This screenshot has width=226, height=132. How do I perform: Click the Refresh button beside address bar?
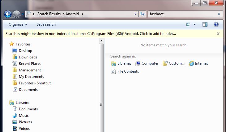142,14
